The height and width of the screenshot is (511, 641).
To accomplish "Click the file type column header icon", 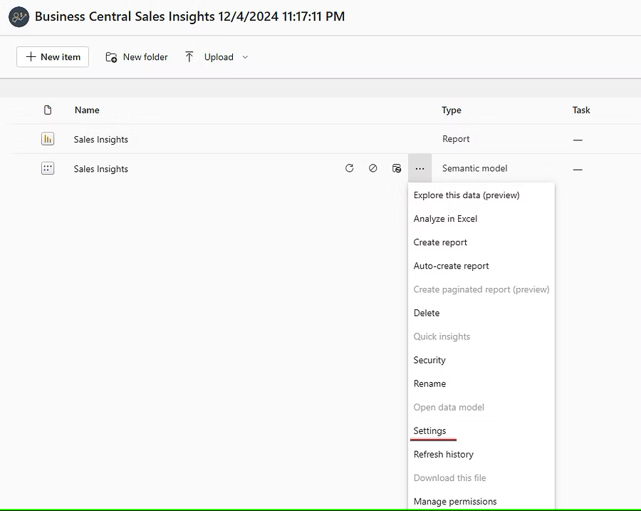I will coord(48,110).
